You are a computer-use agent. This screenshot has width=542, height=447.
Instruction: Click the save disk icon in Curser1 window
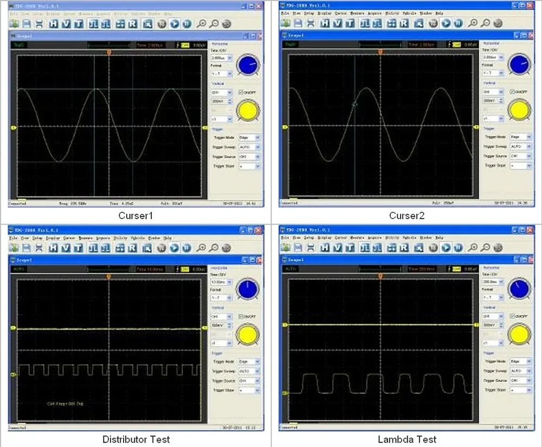click(x=27, y=24)
